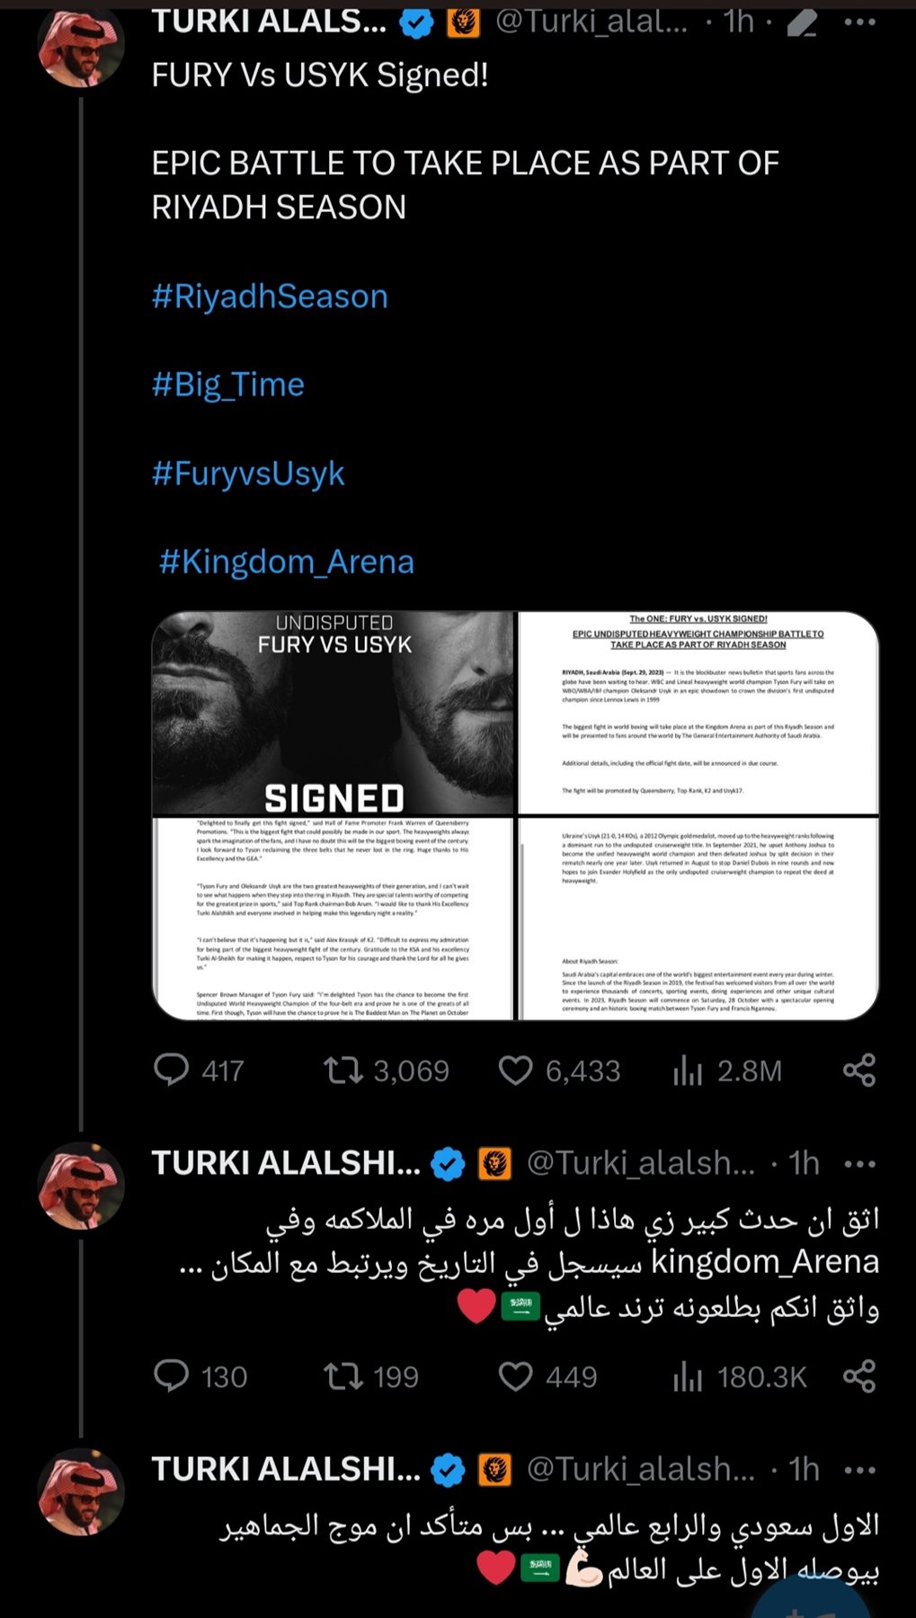The width and height of the screenshot is (916, 1618).
Task: Reply to the FURY Vs USYK tweet
Action: tap(172, 1070)
